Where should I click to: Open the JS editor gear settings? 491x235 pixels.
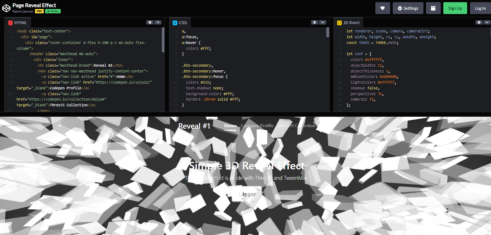479,22
